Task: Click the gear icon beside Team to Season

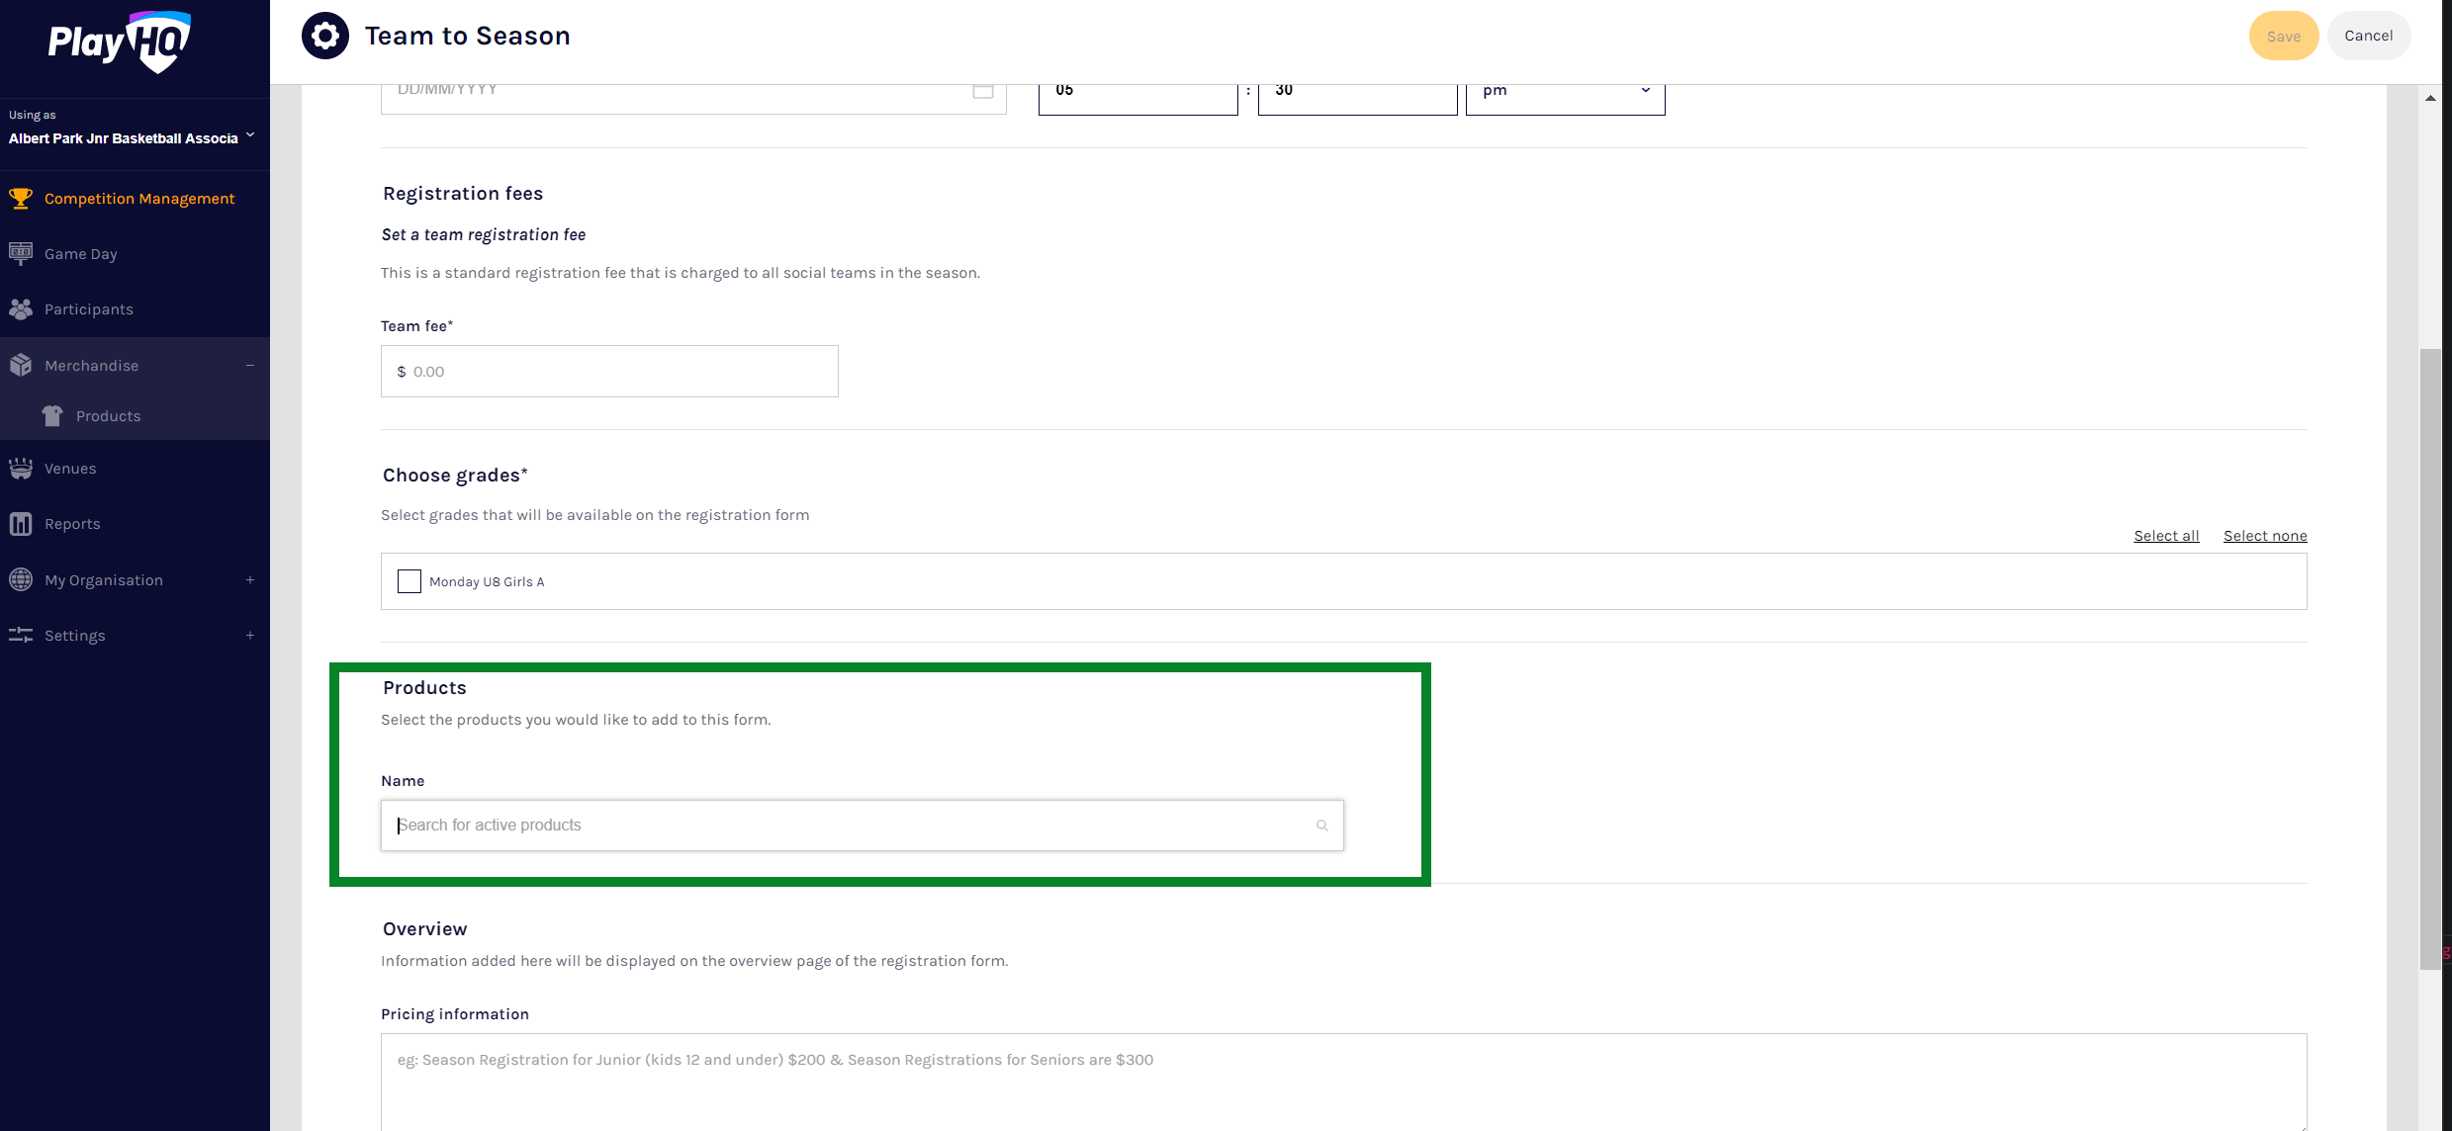Action: click(x=325, y=36)
